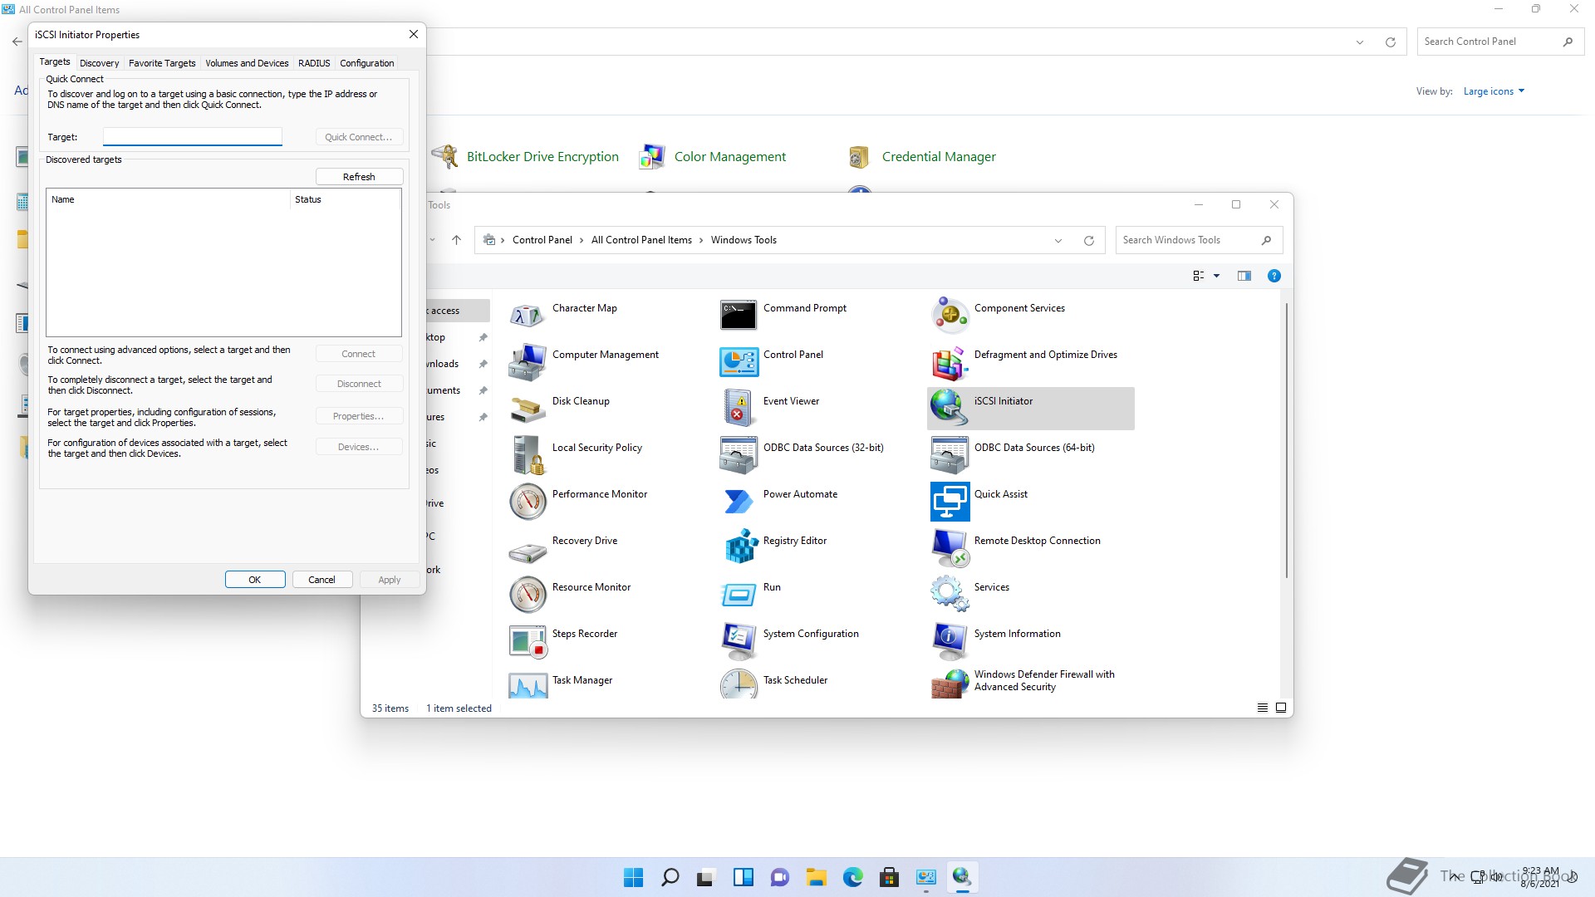The height and width of the screenshot is (897, 1595).
Task: Expand the Control Panel address bar dropdown
Action: tap(1360, 42)
